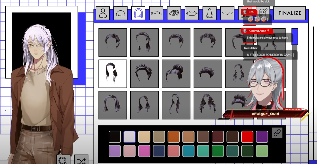This screenshot has height=164, width=317.
Task: Pick the slicked-back short hairstyle
Action: tap(176, 42)
